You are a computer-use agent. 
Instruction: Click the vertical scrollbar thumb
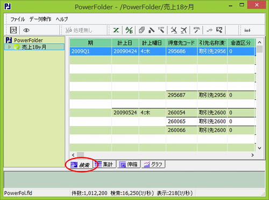pyautogui.click(x=259, y=49)
